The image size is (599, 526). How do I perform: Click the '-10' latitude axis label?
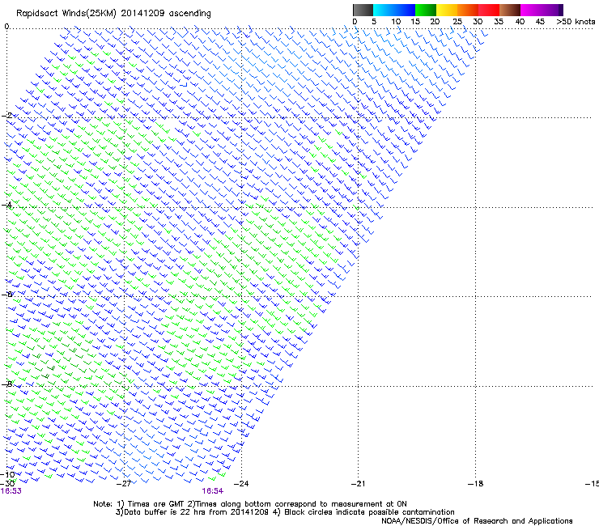tap(7, 474)
